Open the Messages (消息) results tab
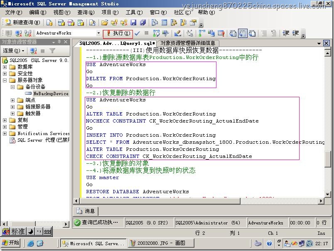This screenshot has width=334, height=251. 86,211
